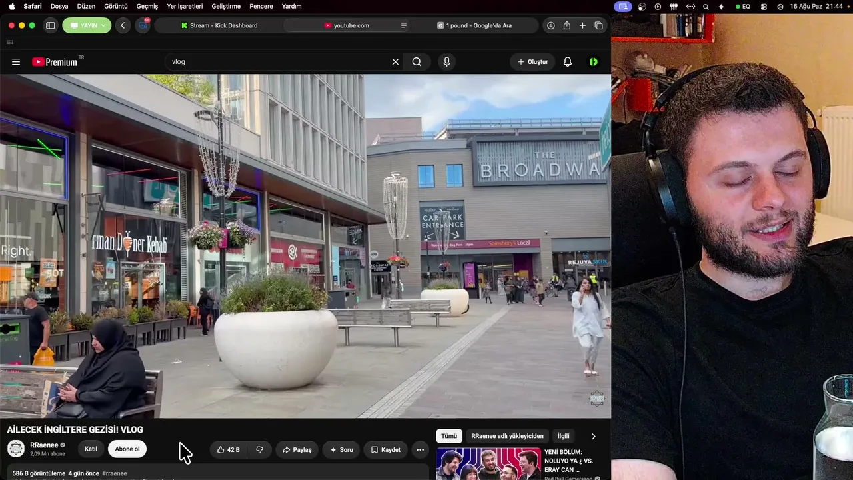The height and width of the screenshot is (480, 853).
Task: Click the #rraenee hashtag link
Action: pos(115,473)
